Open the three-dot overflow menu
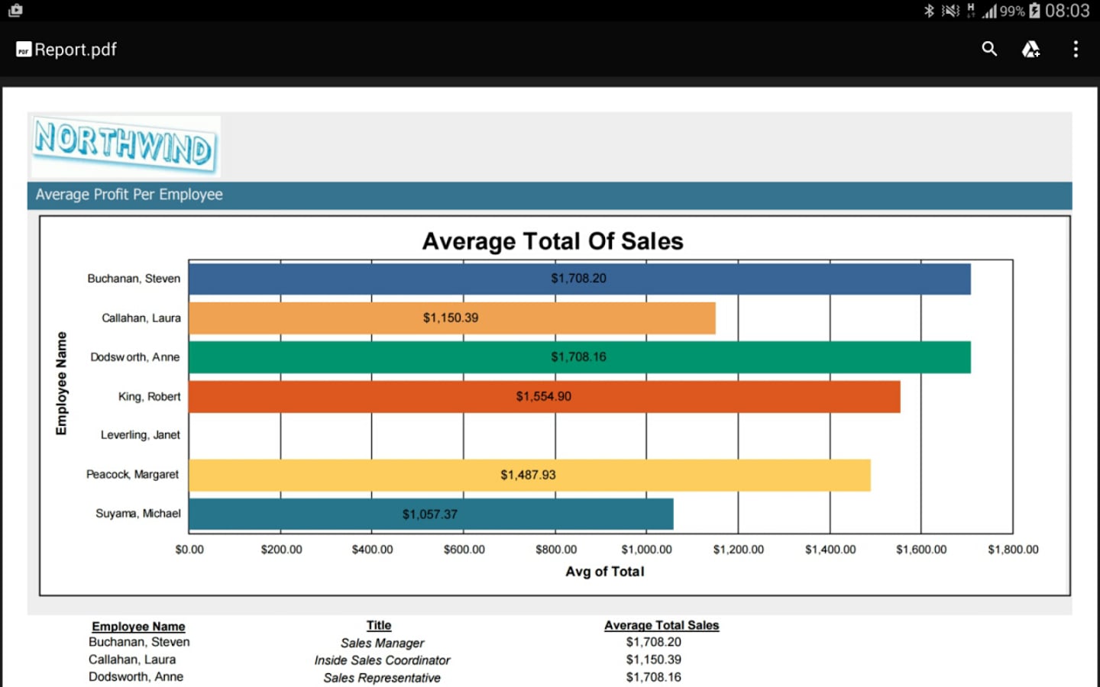Image resolution: width=1100 pixels, height=687 pixels. pyautogui.click(x=1076, y=49)
